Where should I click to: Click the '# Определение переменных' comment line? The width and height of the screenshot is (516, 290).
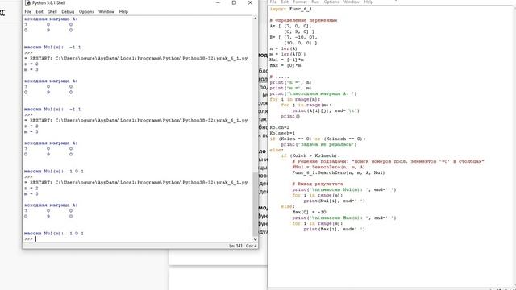(x=303, y=20)
